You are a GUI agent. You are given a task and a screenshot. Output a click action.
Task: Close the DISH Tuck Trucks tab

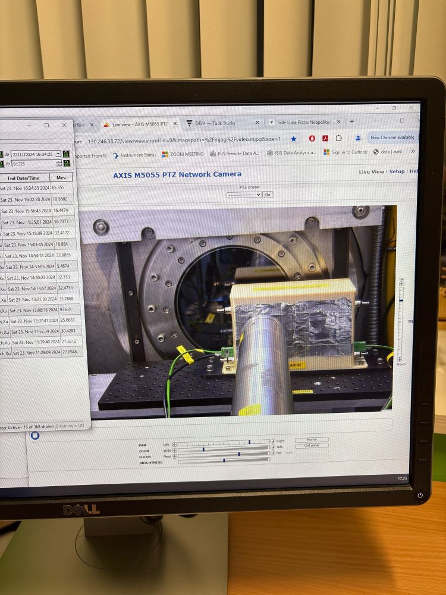257,123
